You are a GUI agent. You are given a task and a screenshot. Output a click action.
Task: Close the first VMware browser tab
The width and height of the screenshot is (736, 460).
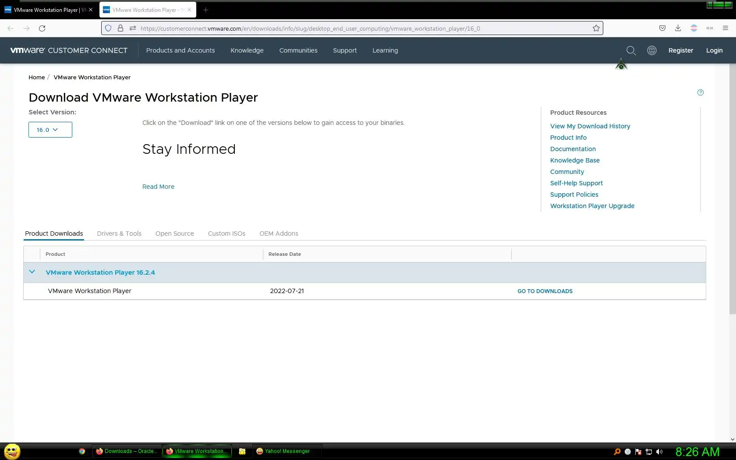(91, 10)
